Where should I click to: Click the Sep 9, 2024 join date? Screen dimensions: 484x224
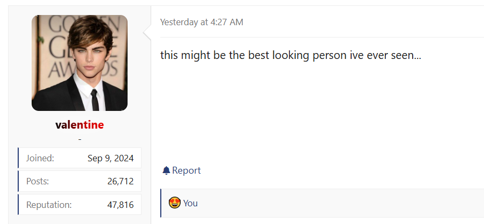coord(110,158)
